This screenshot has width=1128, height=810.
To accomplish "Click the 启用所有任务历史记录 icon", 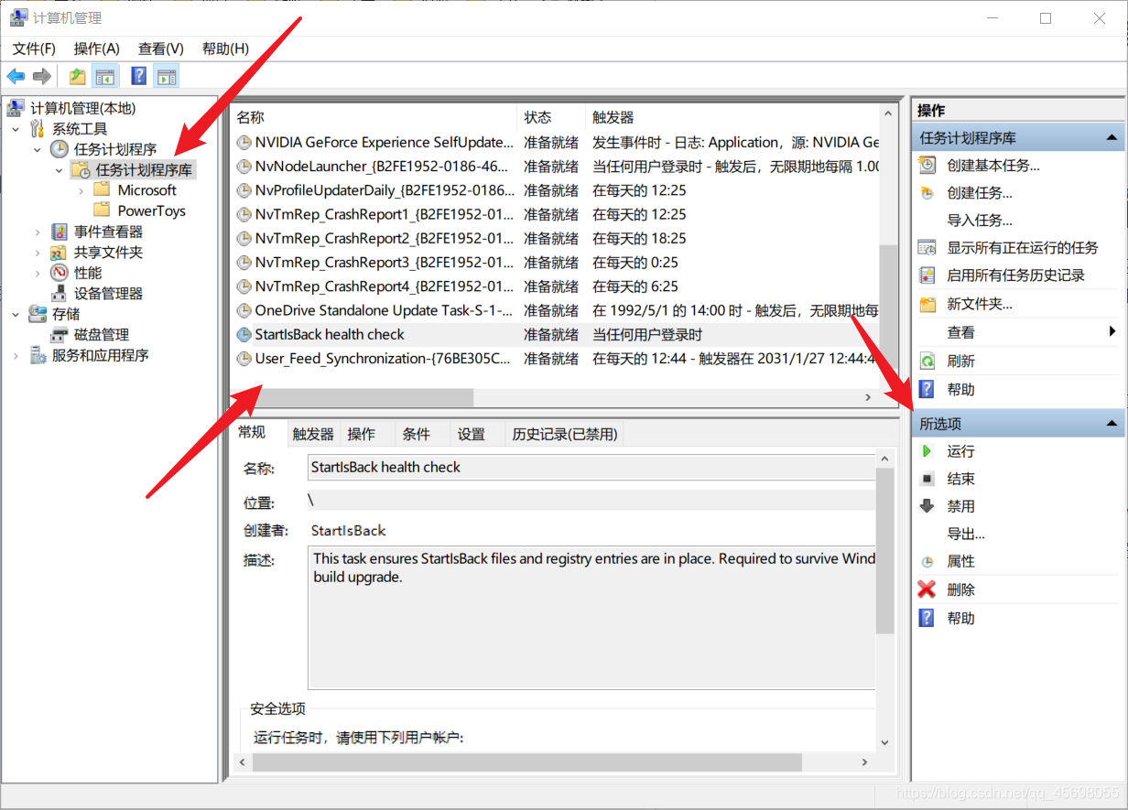I will [927, 275].
